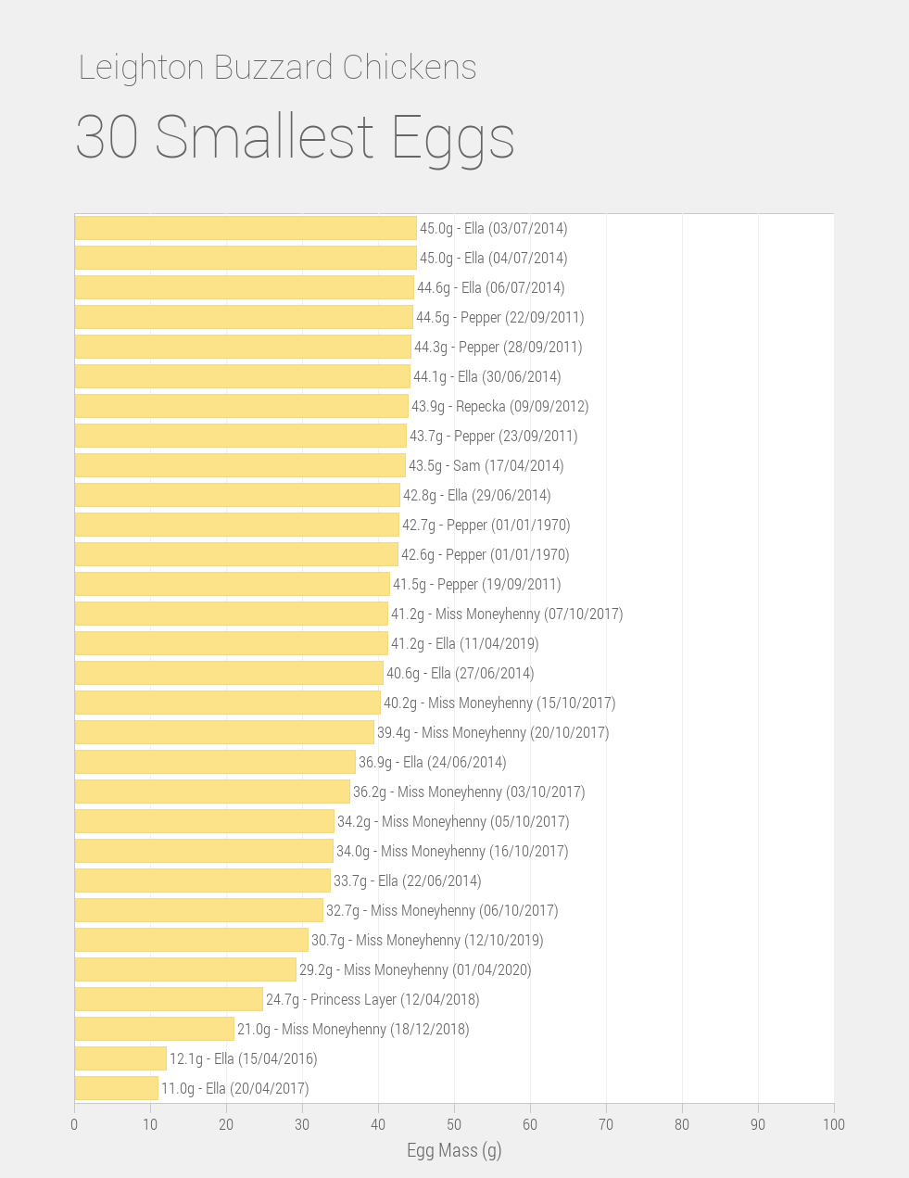Click the '100' tick label on the x-axis
909x1178 pixels.
point(833,1124)
